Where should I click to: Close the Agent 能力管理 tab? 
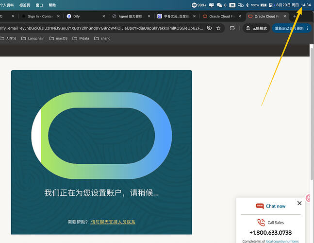coord(149,16)
